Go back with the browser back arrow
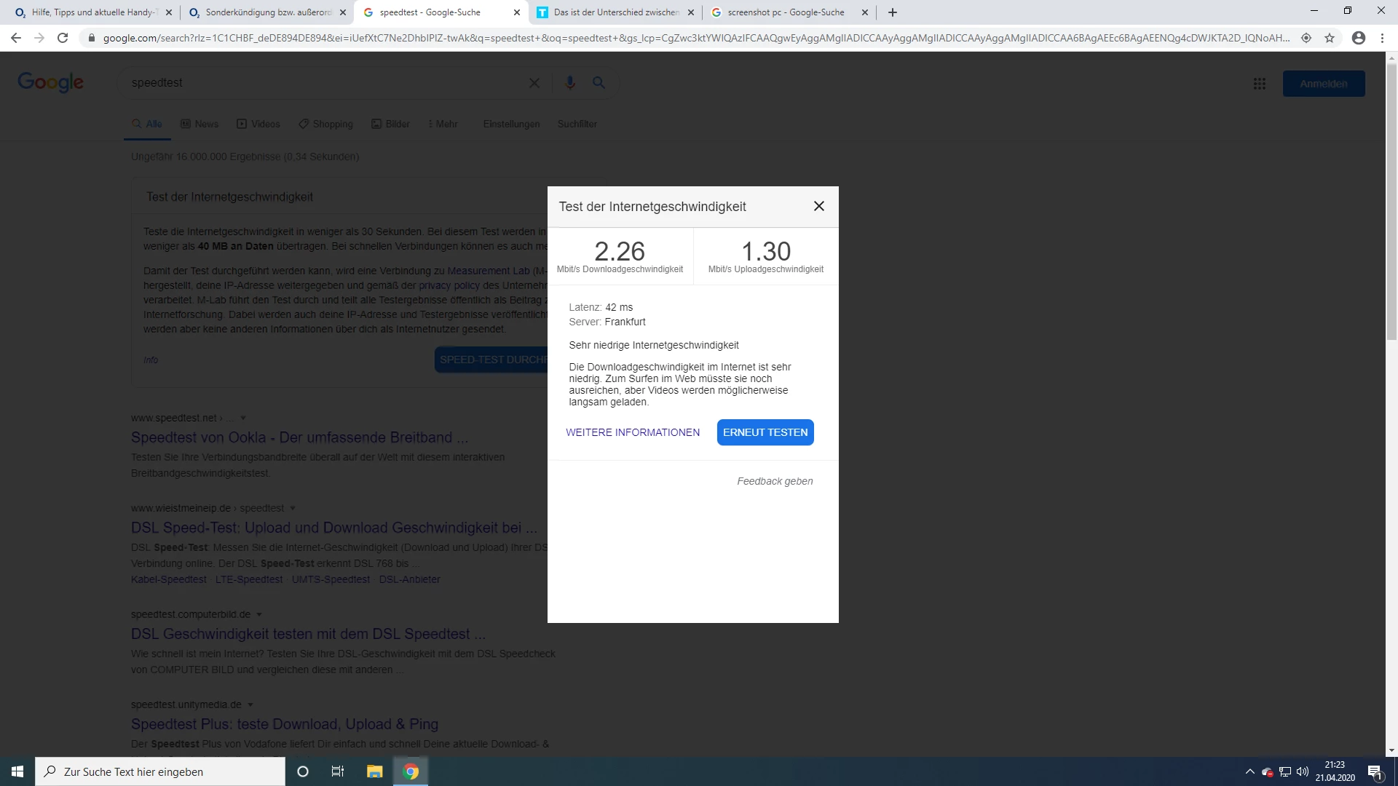The width and height of the screenshot is (1398, 786). pos(16,38)
